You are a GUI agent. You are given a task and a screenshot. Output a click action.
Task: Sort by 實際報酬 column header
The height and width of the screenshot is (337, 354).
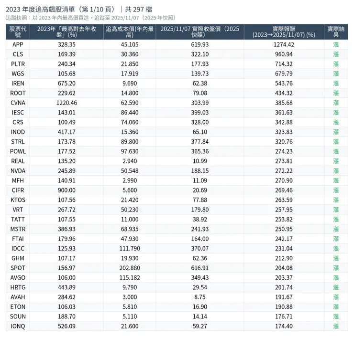point(284,32)
